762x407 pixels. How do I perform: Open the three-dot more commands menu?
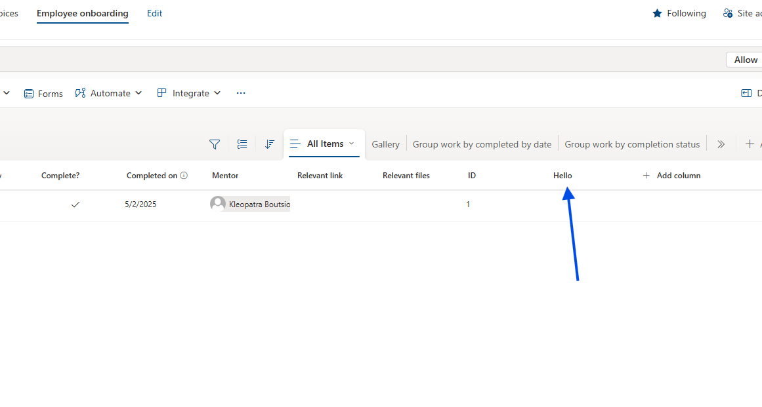pos(241,93)
